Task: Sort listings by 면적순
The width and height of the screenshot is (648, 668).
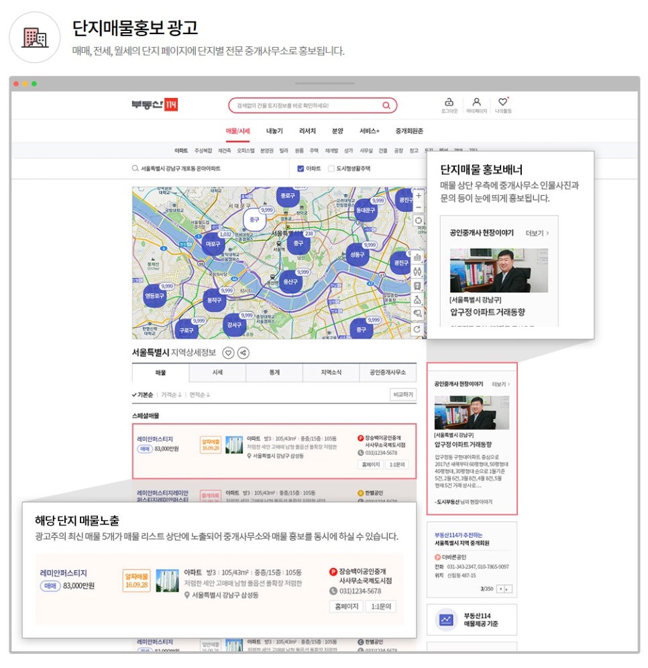Action: (199, 395)
